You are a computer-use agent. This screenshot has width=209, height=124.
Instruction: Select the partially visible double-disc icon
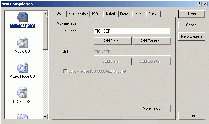click(x=22, y=116)
